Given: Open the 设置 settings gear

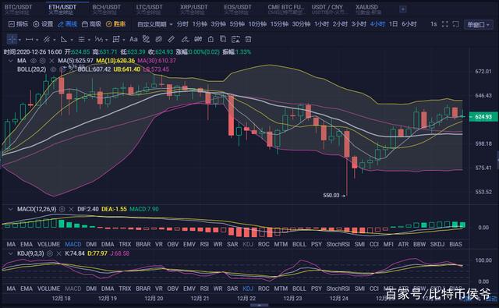Looking at the screenshot, I should coord(37,24).
